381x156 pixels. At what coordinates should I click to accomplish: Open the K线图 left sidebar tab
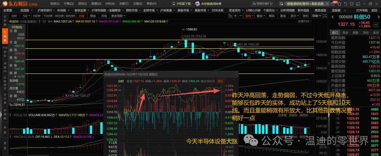click(5, 37)
